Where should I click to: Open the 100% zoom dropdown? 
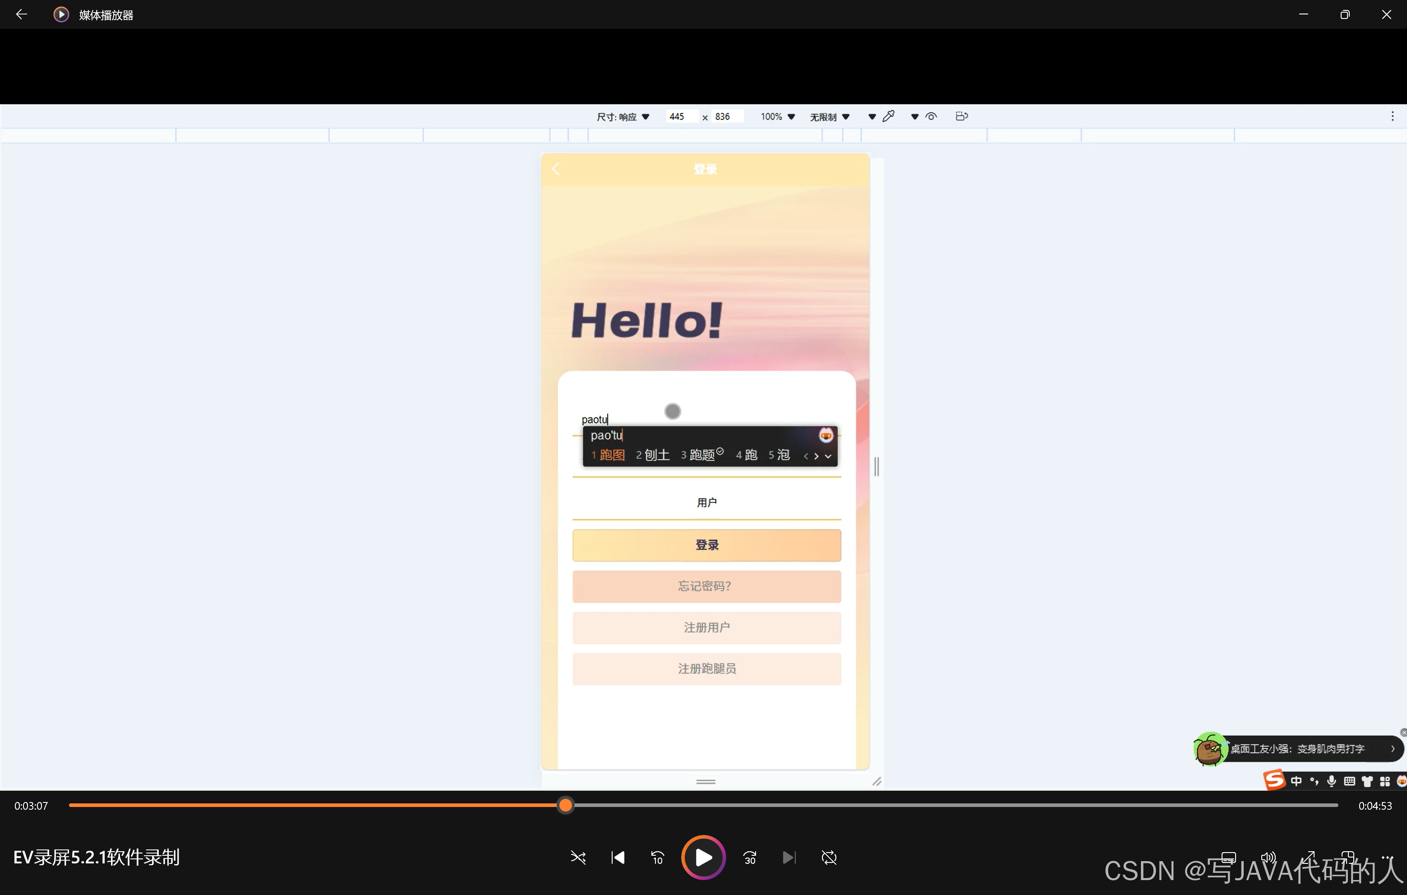point(778,116)
